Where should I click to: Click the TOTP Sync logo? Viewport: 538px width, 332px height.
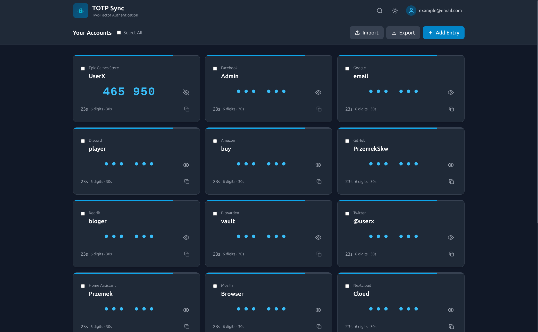pos(80,11)
